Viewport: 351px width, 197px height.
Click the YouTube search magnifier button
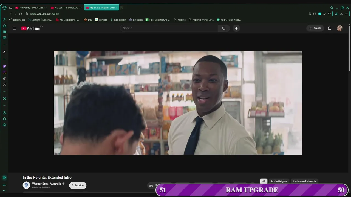224,28
